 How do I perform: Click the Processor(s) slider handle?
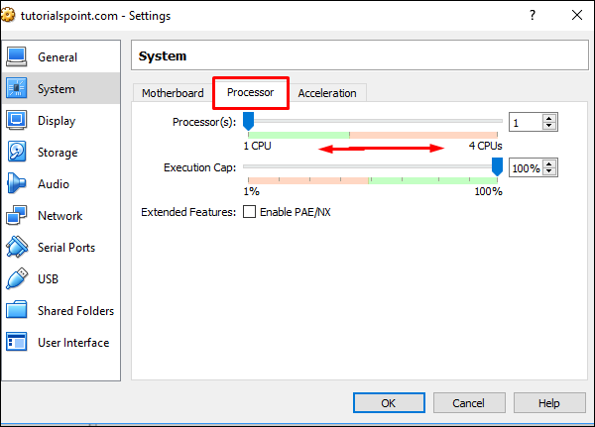point(249,121)
